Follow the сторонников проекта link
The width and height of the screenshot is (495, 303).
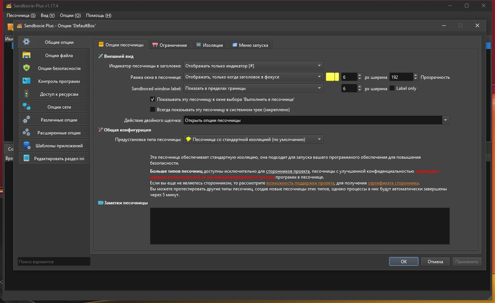(288, 171)
